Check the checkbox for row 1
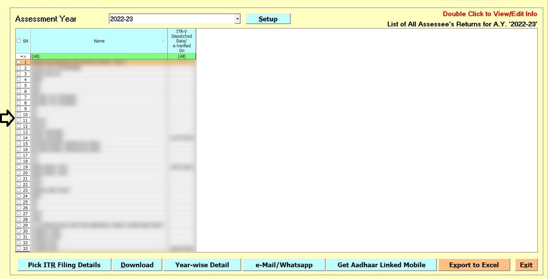The width and height of the screenshot is (548, 279). click(19, 62)
